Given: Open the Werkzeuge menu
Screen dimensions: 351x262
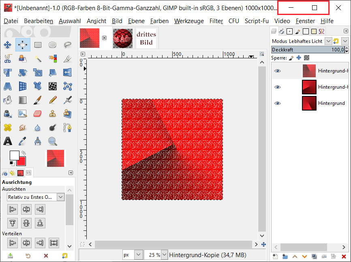Looking at the screenshot, I should tap(189, 21).
